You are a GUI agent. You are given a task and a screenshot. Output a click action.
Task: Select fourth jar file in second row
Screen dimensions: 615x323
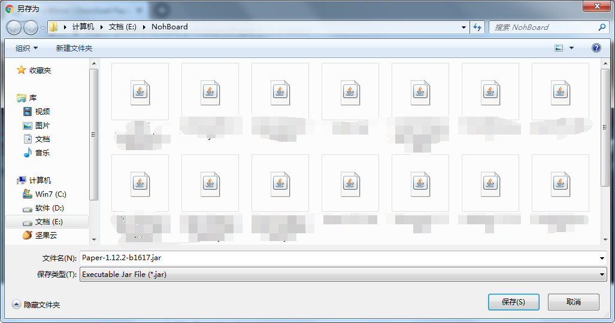(x=350, y=184)
